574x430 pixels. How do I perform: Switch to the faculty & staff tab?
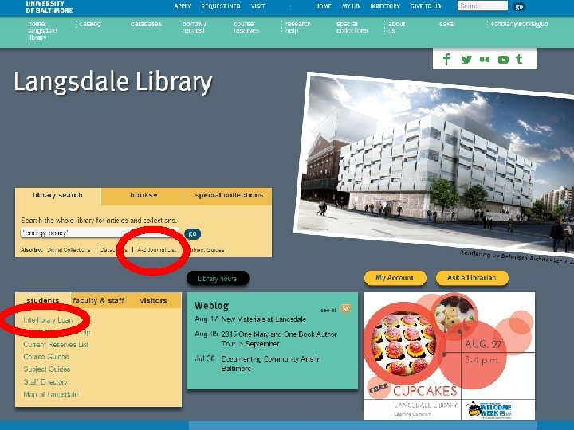click(x=98, y=300)
